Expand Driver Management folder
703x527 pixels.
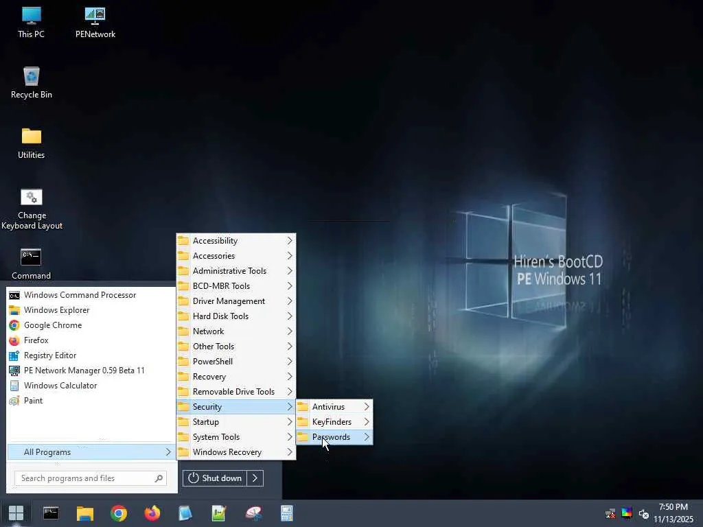pyautogui.click(x=236, y=301)
